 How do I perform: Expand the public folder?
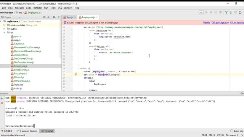tap(4, 29)
